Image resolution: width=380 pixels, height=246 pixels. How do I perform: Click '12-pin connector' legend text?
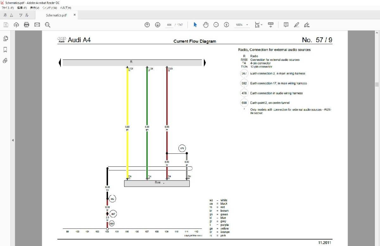click(x=261, y=67)
